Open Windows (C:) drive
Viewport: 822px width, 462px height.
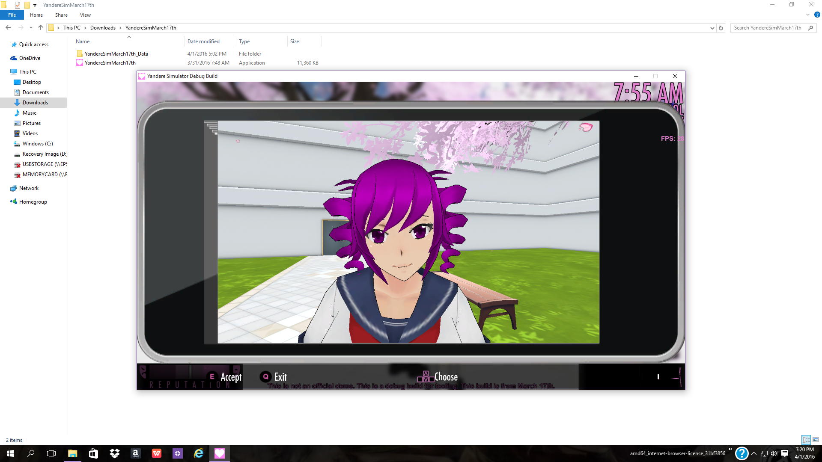pyautogui.click(x=38, y=144)
